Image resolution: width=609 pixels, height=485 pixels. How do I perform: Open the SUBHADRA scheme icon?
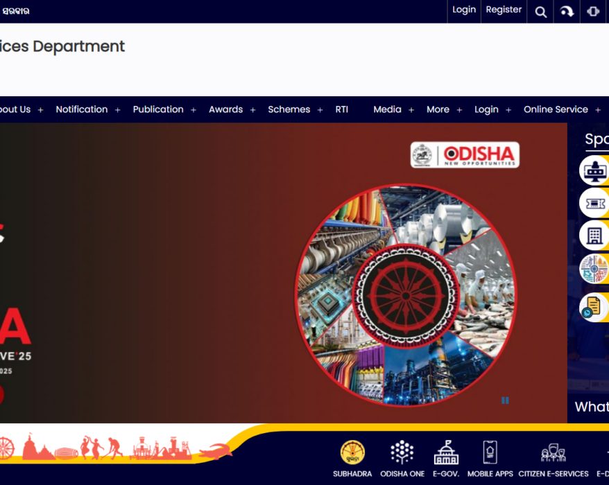coord(352,453)
